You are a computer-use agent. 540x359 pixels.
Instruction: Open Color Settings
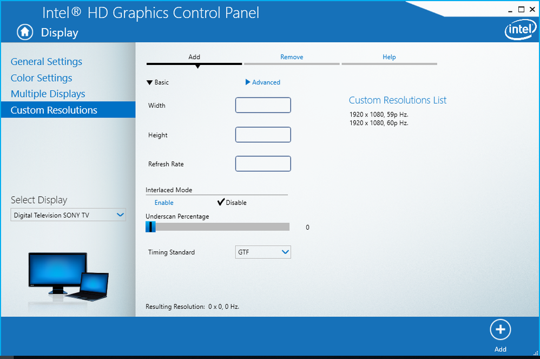tap(41, 78)
